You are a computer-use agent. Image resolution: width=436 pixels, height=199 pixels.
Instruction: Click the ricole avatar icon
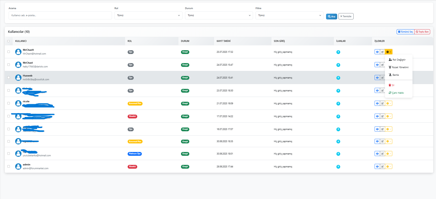pos(18,103)
